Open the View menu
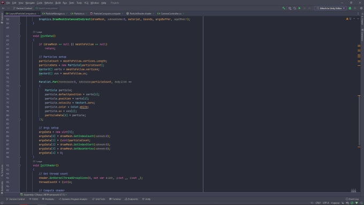The image size is (364, 205). [21, 3]
